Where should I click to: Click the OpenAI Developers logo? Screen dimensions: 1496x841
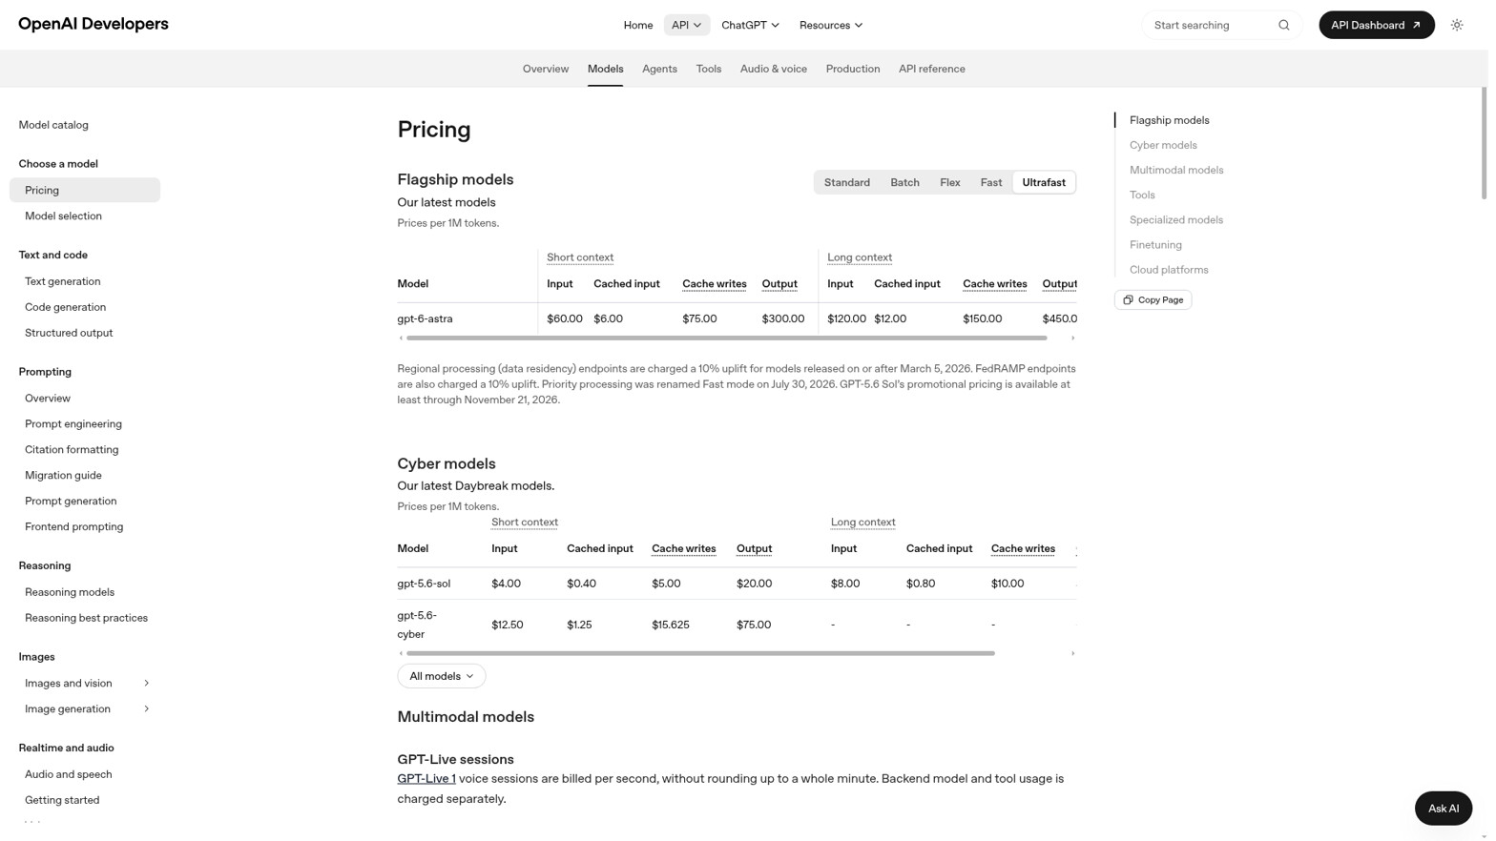pos(93,24)
